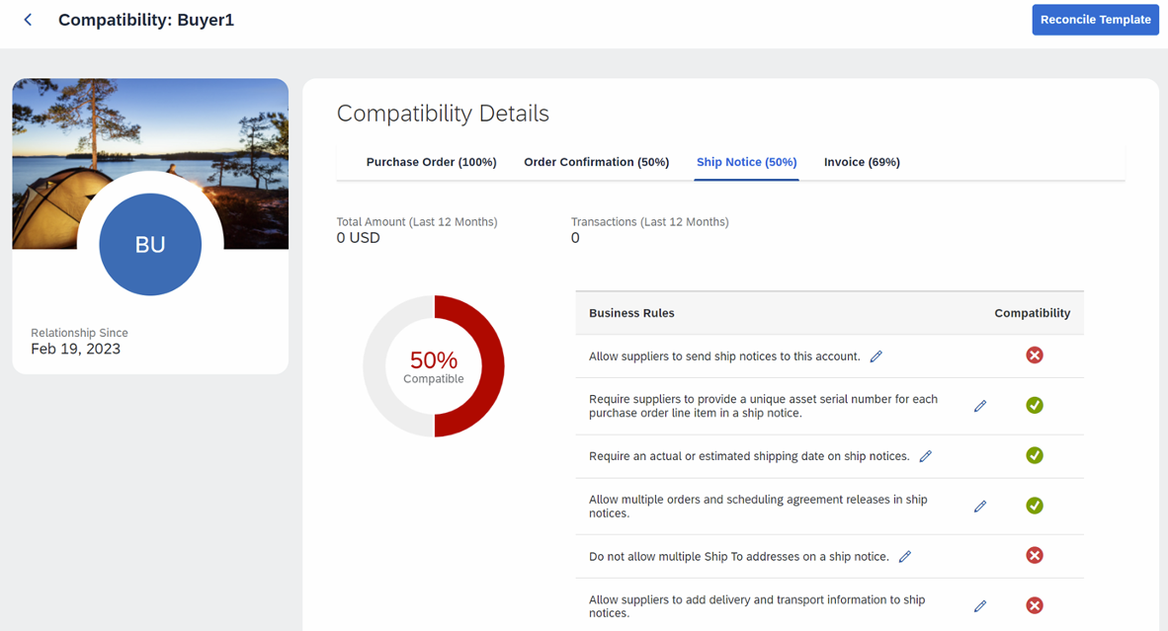The width and height of the screenshot is (1168, 631).
Task: Click the 50% compatible donut chart
Action: click(x=434, y=366)
